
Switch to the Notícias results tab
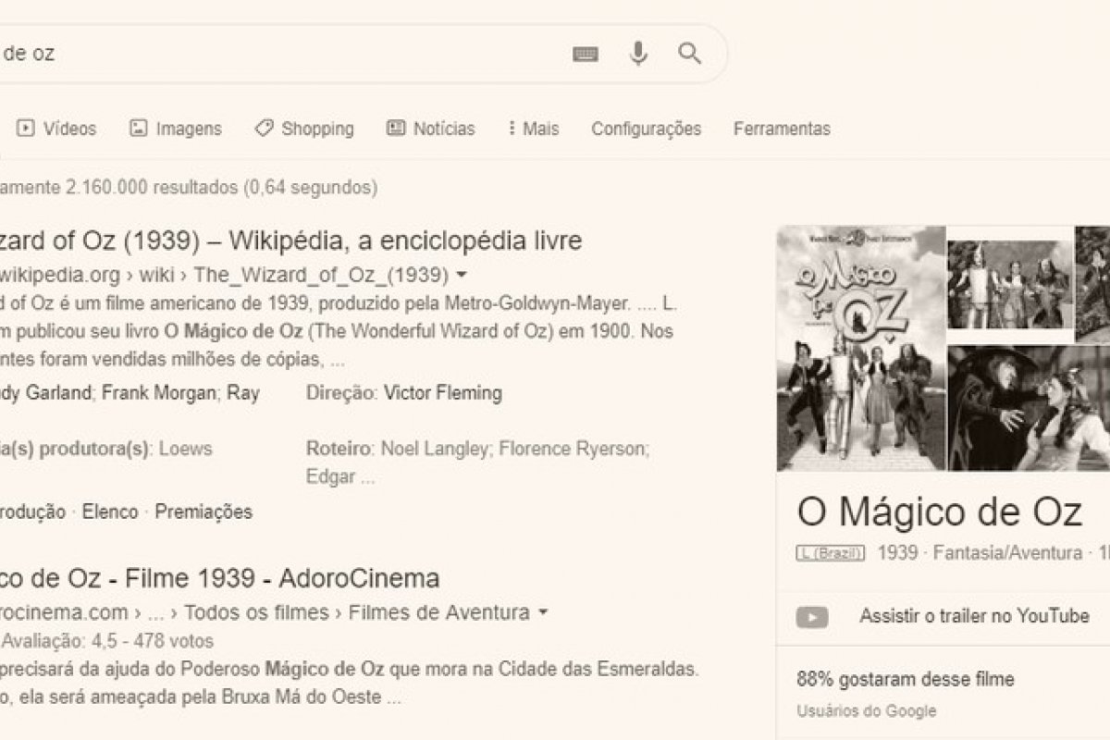441,129
